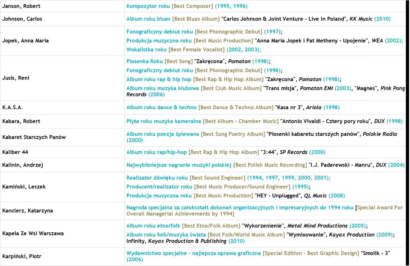410x266 pixels.
Task: Click year (1998) in Kabara, Robert row
Action: [395, 121]
